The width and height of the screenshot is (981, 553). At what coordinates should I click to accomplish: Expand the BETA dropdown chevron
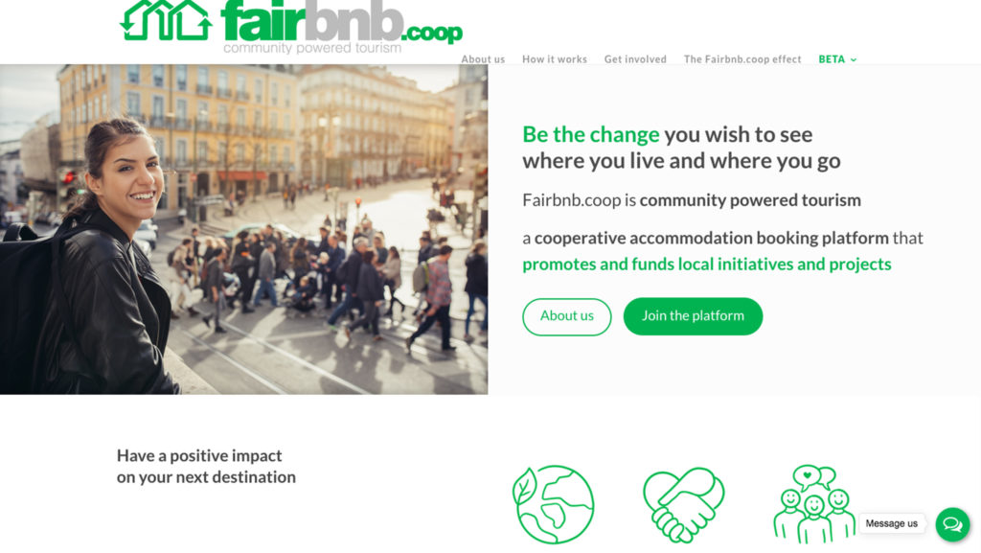click(854, 60)
